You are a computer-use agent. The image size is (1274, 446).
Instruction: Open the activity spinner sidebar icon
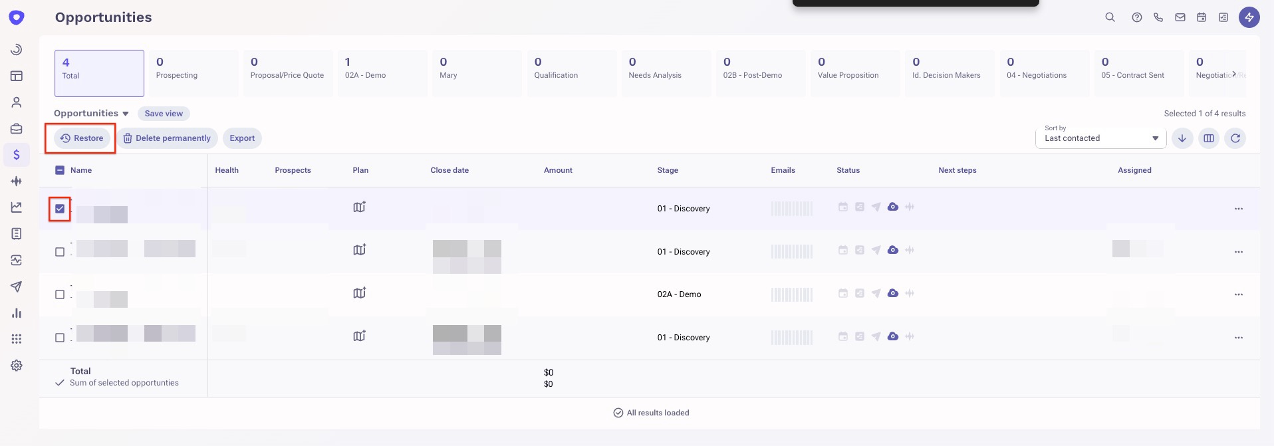point(17,49)
